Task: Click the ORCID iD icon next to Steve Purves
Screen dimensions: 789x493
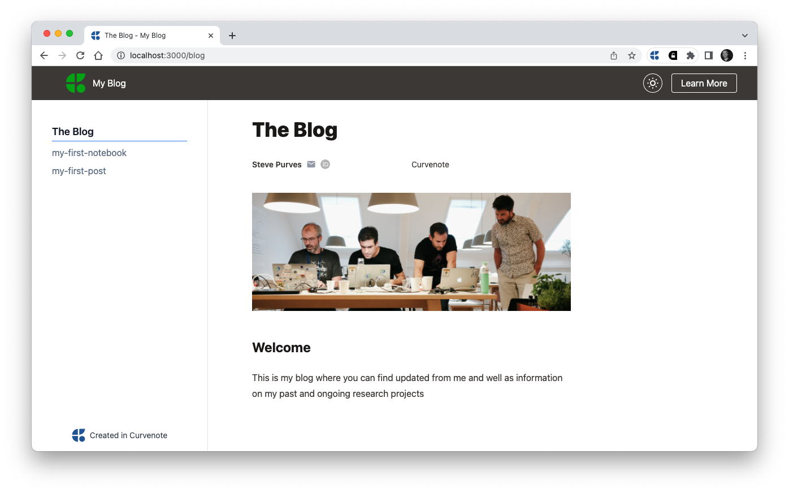Action: coord(325,164)
